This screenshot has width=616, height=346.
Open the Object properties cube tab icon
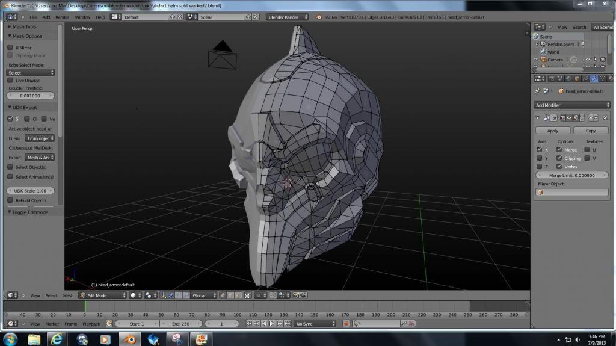pyautogui.click(x=577, y=79)
